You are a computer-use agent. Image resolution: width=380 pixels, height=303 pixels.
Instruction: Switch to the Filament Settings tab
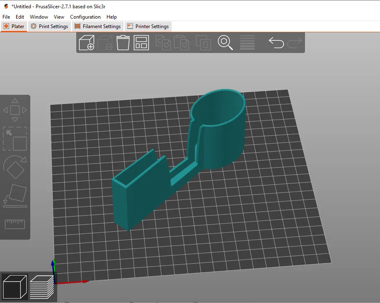coord(98,26)
